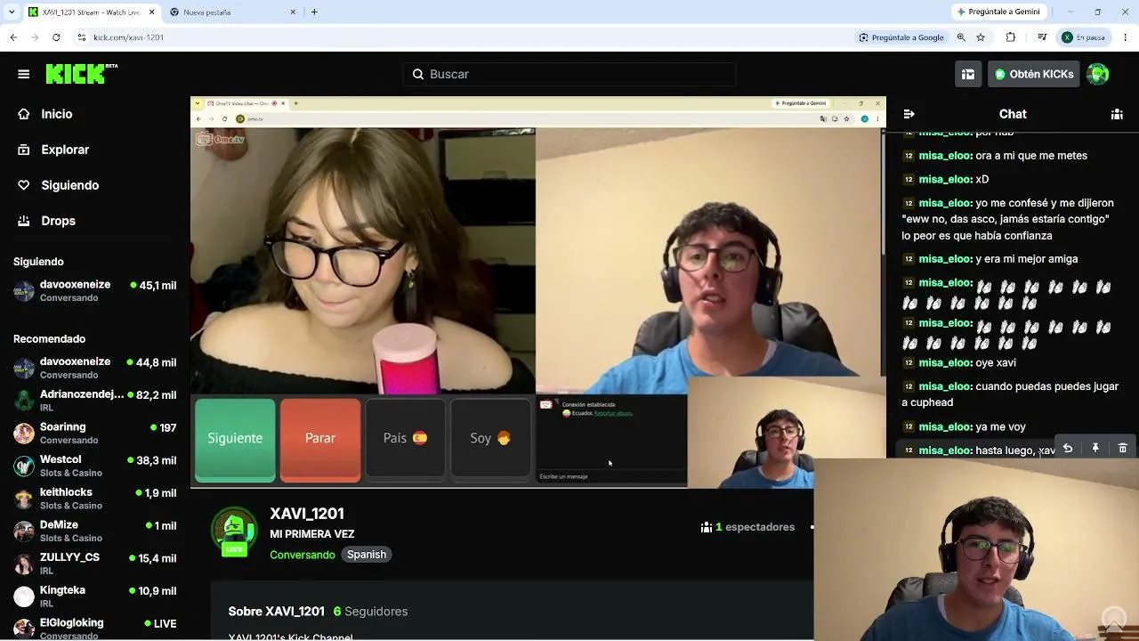Switch to the Nueva pestaña browser tab
The height and width of the screenshot is (641, 1139).
(233, 12)
